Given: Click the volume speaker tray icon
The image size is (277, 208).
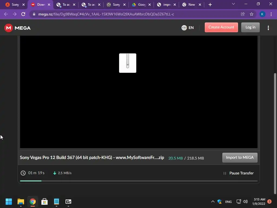Looking at the screenshot, I should [245, 201].
